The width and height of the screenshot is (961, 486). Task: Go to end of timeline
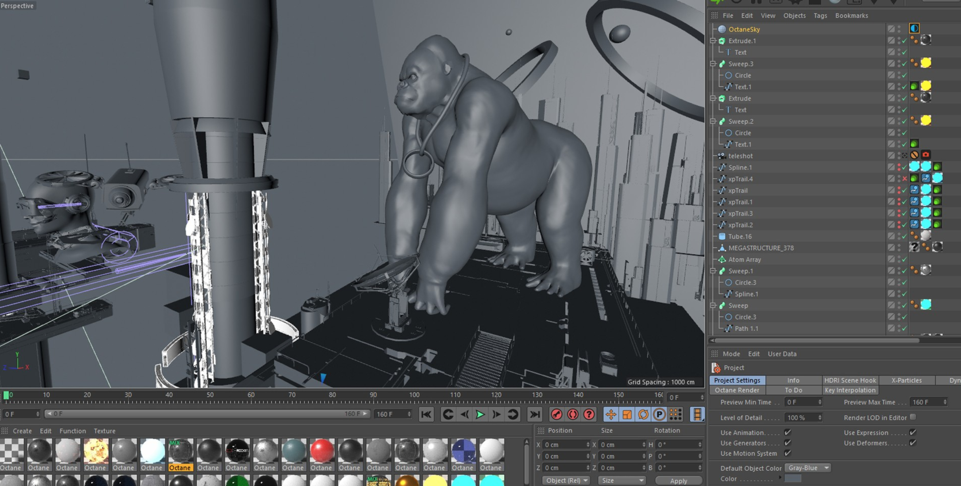[535, 415]
